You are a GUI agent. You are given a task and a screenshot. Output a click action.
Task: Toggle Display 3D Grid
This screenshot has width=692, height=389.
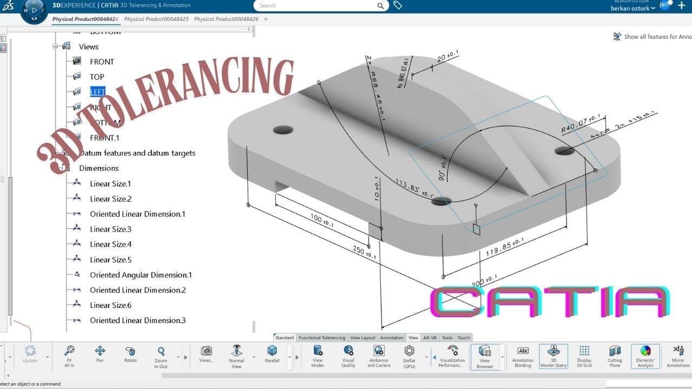coord(584,357)
